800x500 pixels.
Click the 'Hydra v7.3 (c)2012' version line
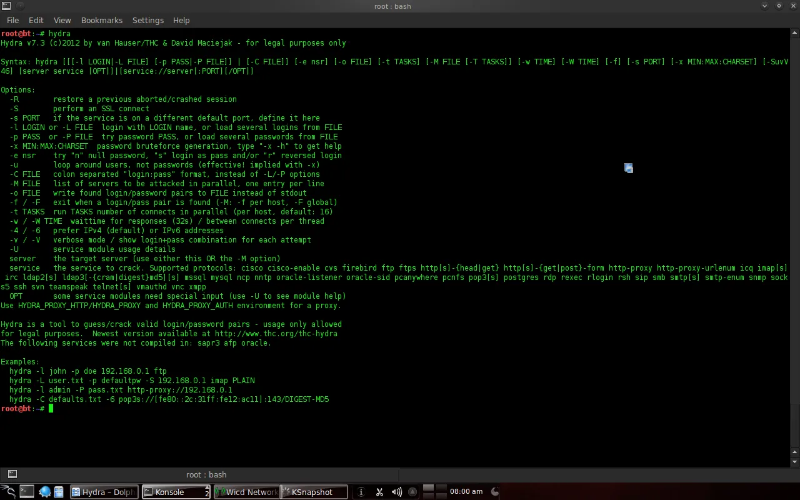[x=173, y=43]
